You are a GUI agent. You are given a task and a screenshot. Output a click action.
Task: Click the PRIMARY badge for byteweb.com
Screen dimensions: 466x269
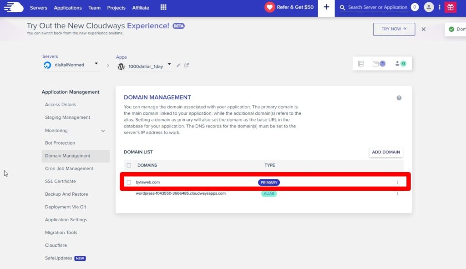tap(269, 183)
